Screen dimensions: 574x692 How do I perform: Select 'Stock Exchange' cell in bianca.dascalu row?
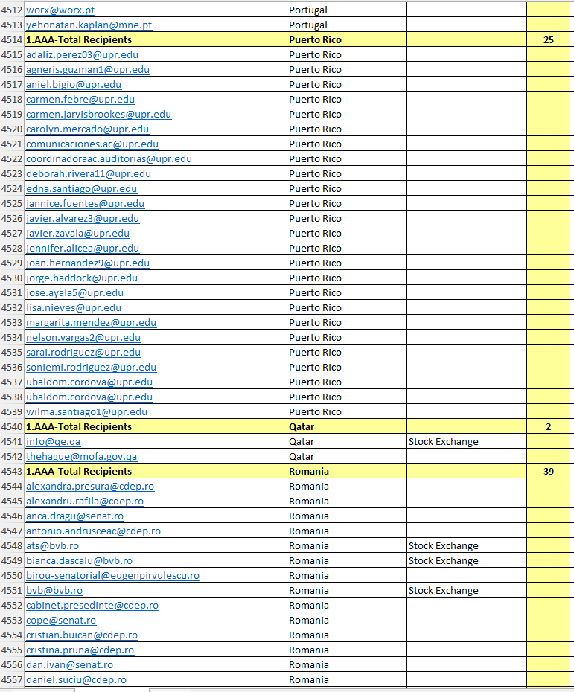tap(467, 561)
